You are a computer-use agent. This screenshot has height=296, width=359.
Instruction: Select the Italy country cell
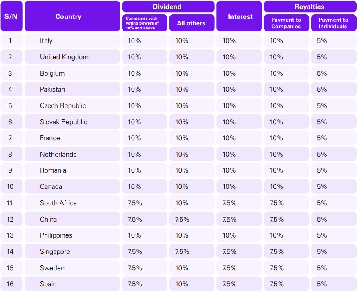click(x=46, y=41)
